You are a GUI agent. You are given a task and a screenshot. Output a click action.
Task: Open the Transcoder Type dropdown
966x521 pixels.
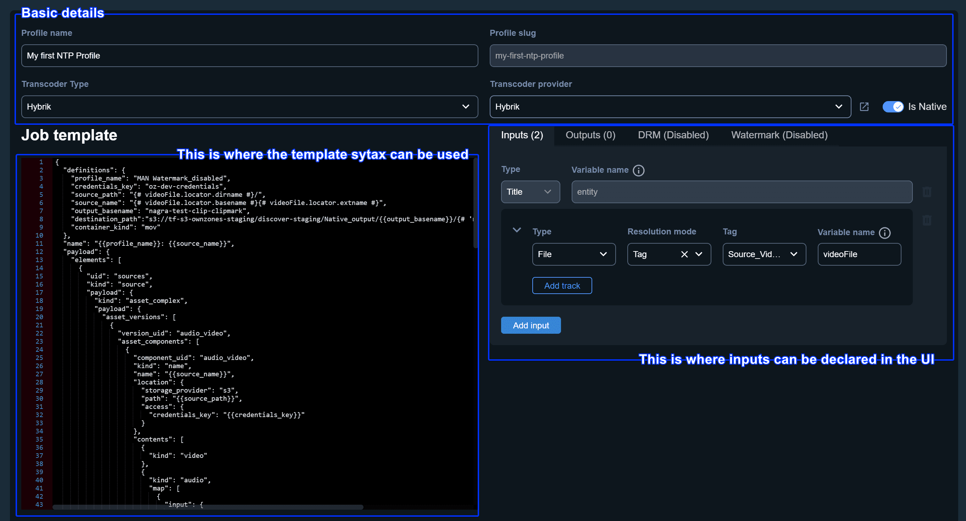tap(465, 106)
